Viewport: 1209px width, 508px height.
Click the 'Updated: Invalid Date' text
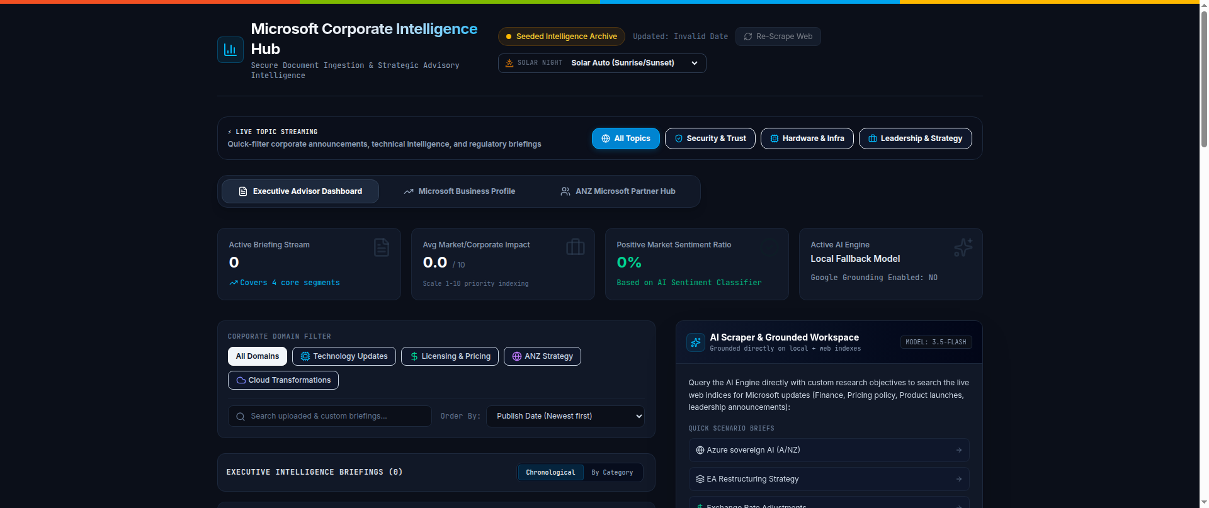680,37
